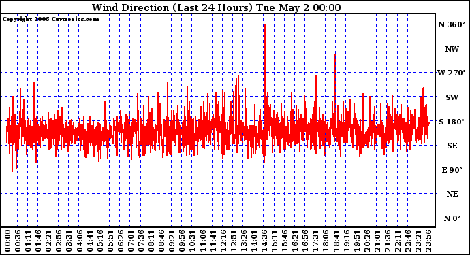Screen dimensions: 470x255
Task: Click the 23:21 time label
Action: pos(418,241)
